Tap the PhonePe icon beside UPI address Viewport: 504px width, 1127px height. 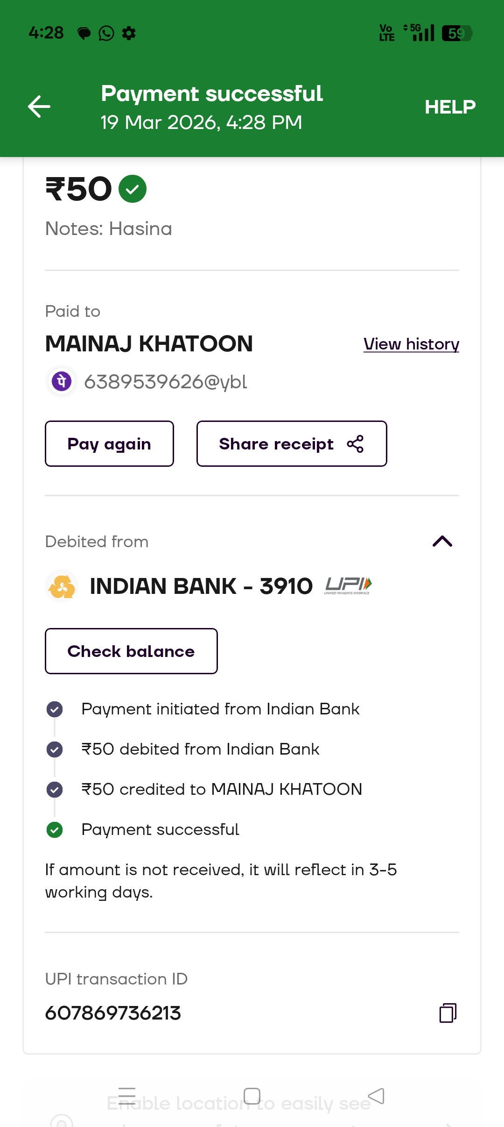point(62,381)
